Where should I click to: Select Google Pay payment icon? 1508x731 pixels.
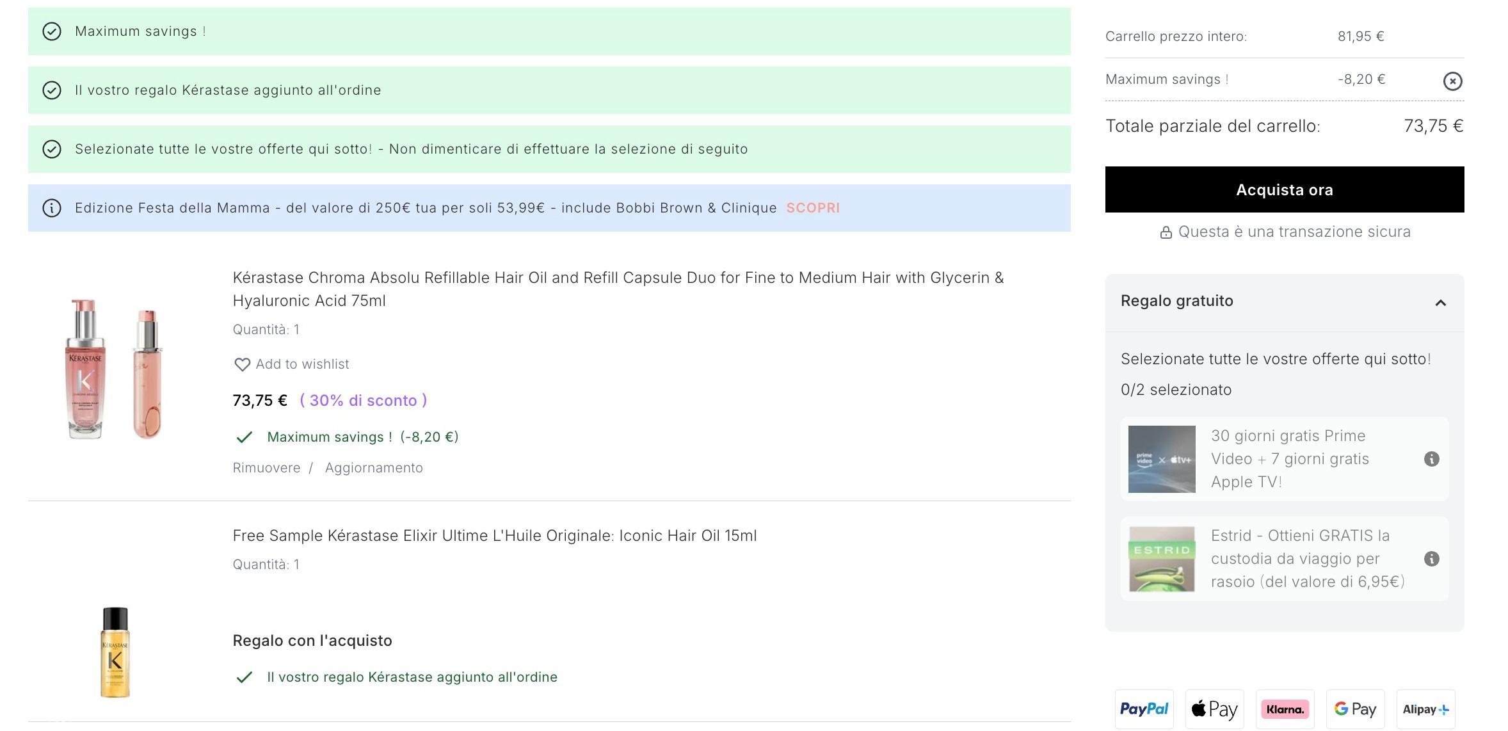tap(1355, 709)
